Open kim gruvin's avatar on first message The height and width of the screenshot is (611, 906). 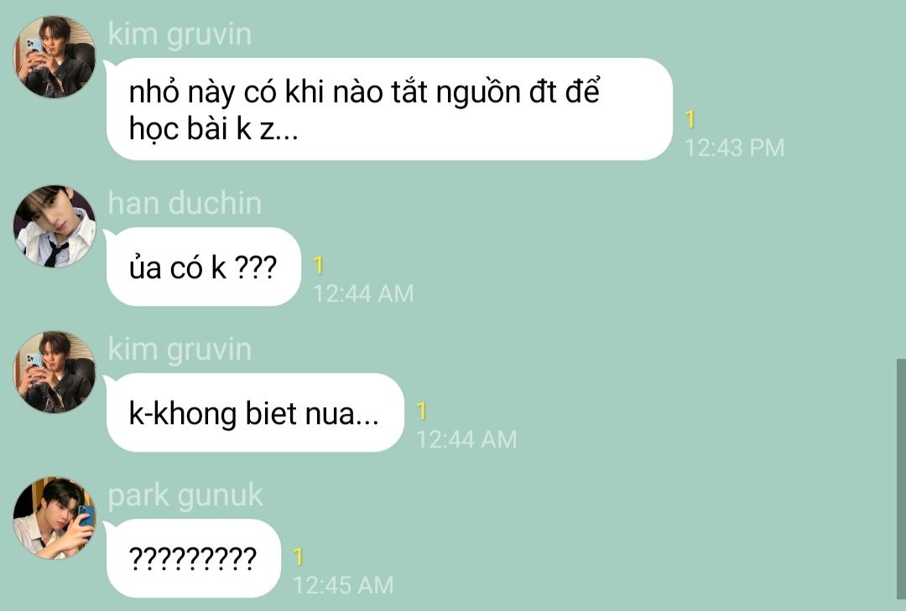(55, 57)
